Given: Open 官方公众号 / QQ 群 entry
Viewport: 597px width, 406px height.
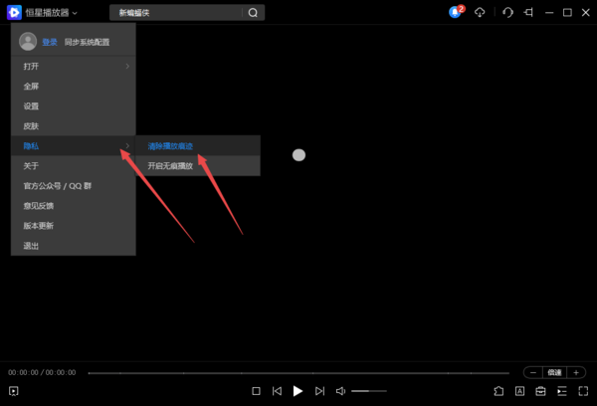Looking at the screenshot, I should click(x=74, y=186).
